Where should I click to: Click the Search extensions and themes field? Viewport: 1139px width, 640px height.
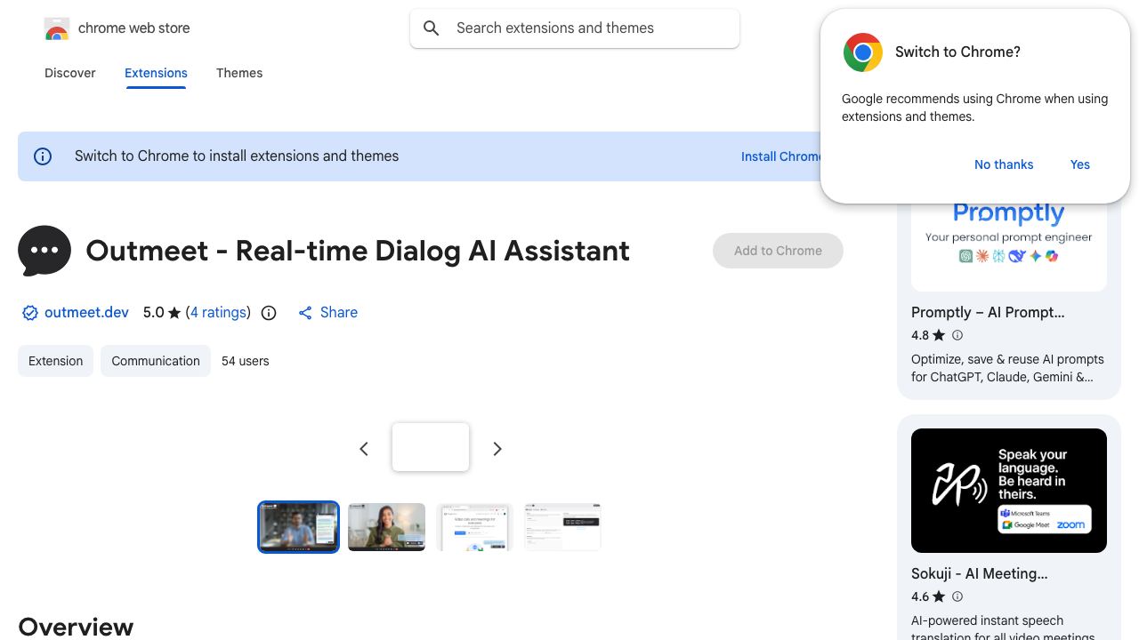click(x=575, y=28)
